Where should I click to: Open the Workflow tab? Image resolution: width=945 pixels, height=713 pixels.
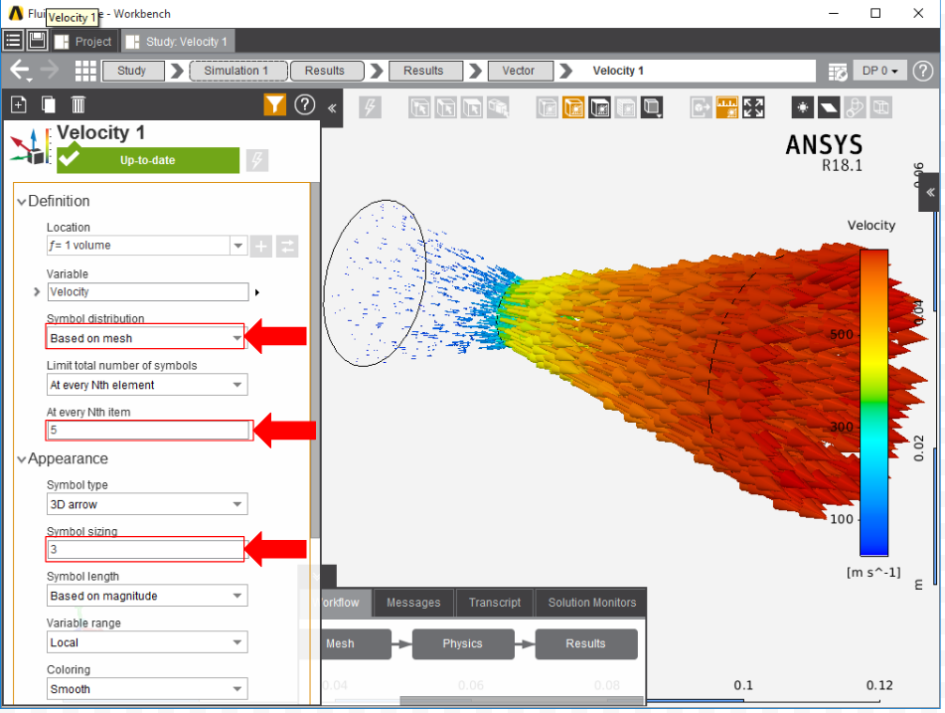click(x=342, y=603)
